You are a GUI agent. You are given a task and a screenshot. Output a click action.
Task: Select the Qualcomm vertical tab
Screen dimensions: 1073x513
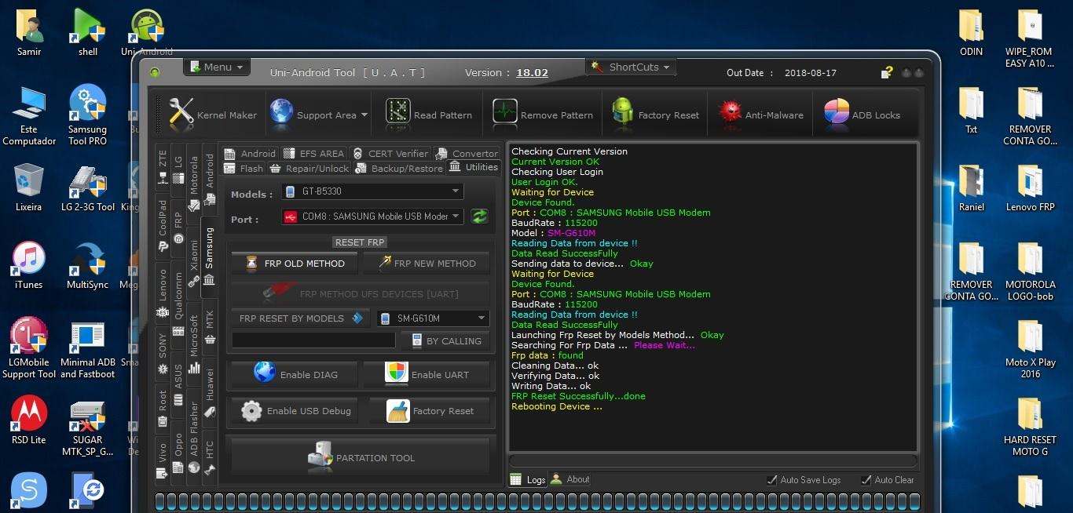[178, 304]
